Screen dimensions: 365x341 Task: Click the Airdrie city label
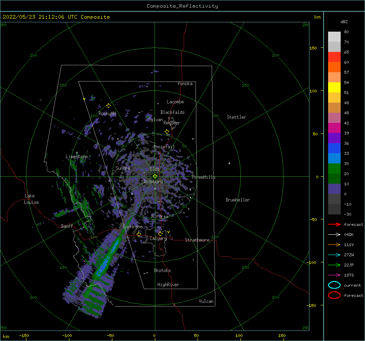[160, 217]
